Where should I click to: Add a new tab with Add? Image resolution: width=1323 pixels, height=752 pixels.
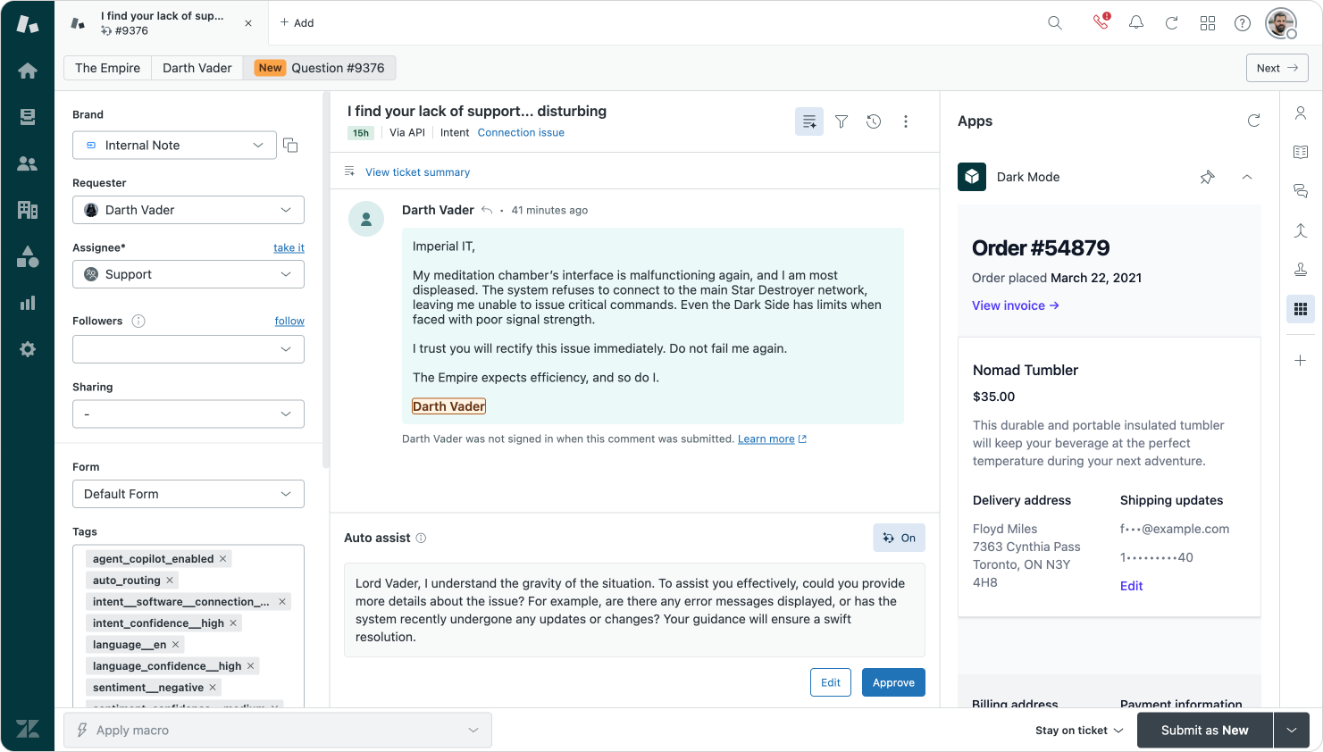[x=297, y=23]
